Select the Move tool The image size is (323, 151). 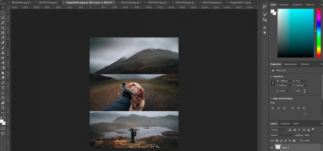3,8
